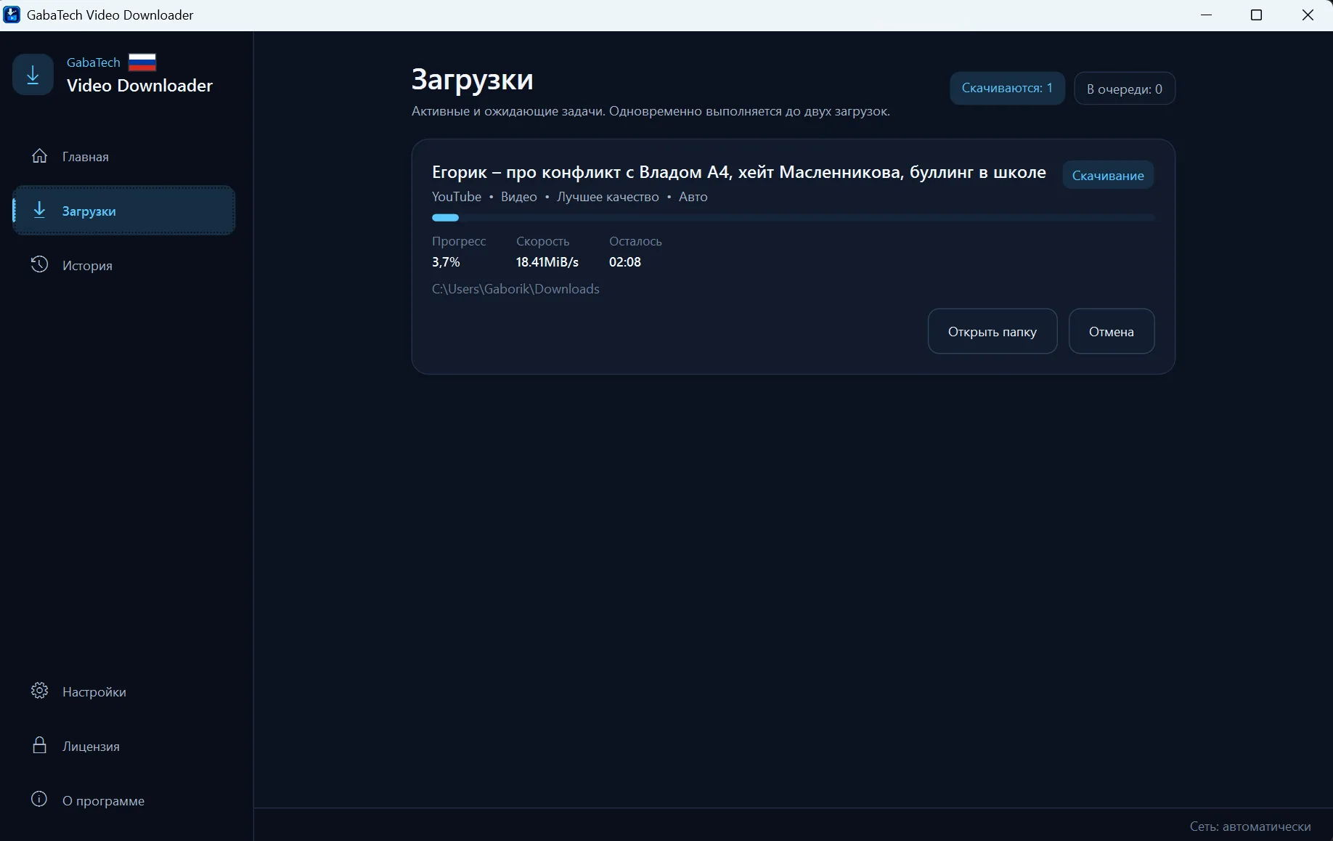1333x841 pixels.
Task: Click the Авто label in the download card
Action: pyautogui.click(x=693, y=197)
